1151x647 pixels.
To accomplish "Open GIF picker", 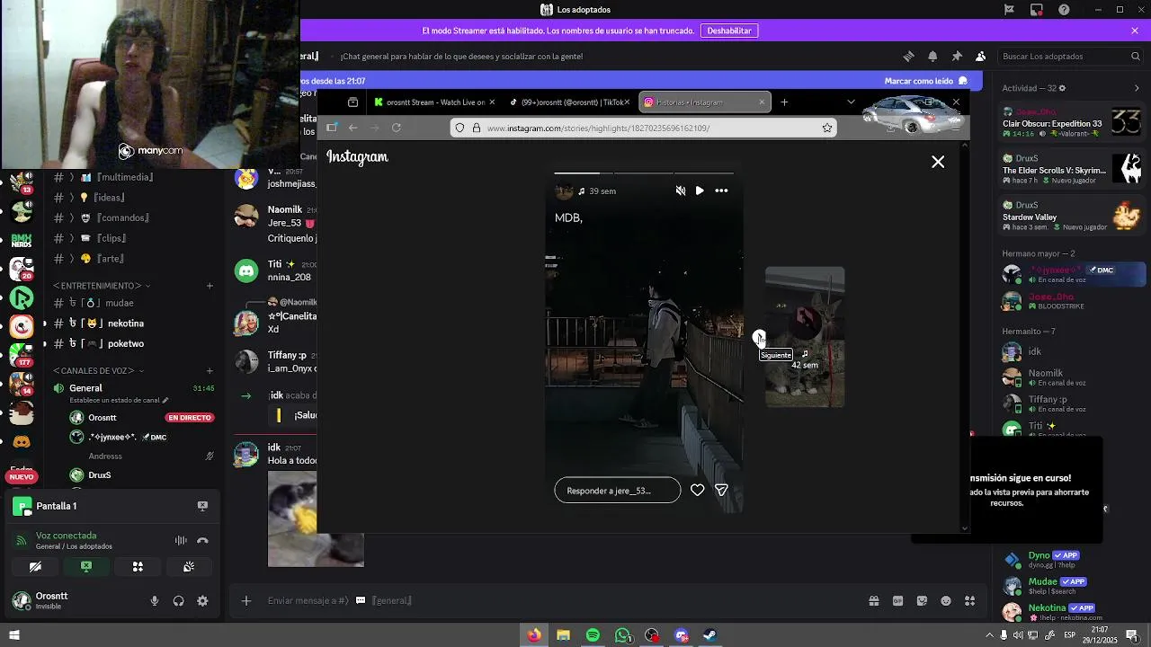I will (x=897, y=600).
